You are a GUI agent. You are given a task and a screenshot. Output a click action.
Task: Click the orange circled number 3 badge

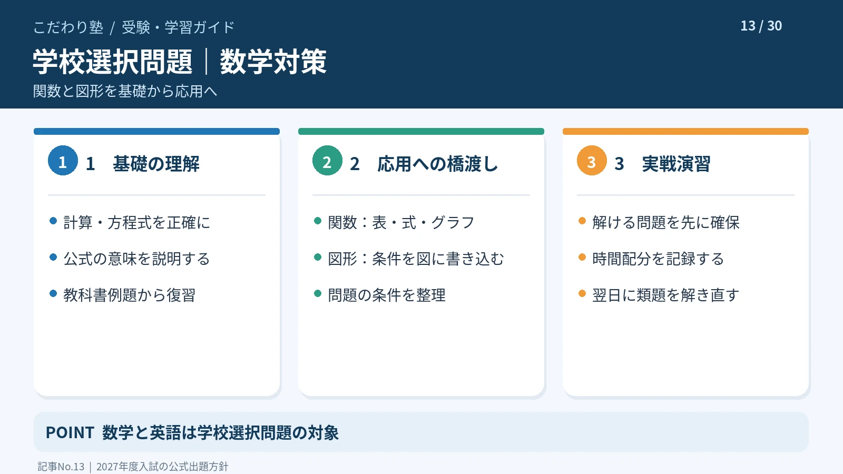(x=592, y=161)
